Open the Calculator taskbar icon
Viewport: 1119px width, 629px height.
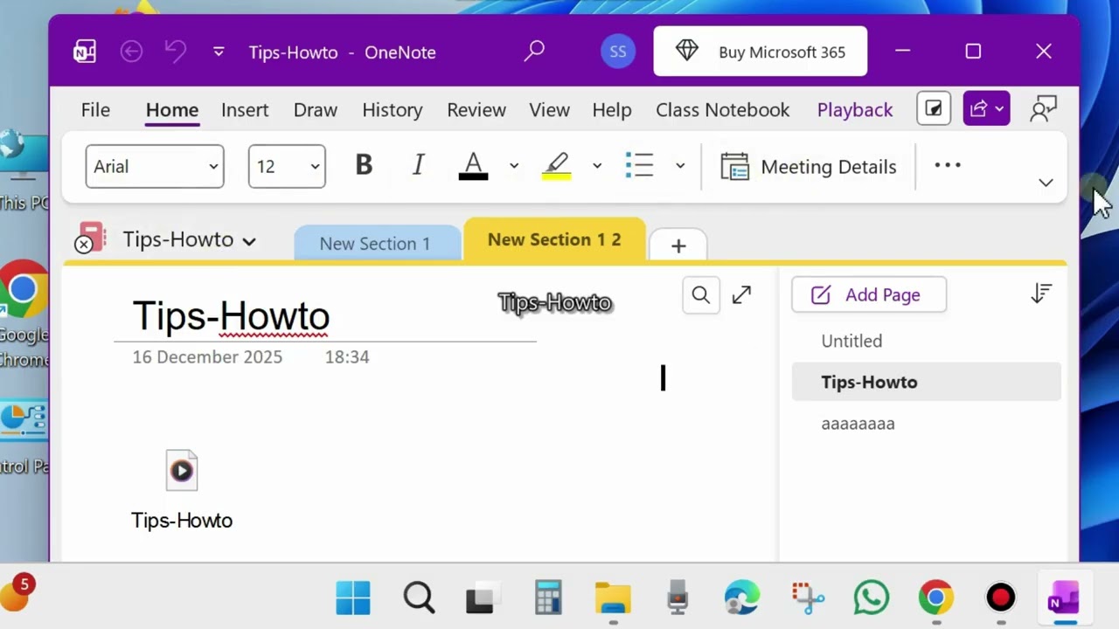(x=548, y=598)
